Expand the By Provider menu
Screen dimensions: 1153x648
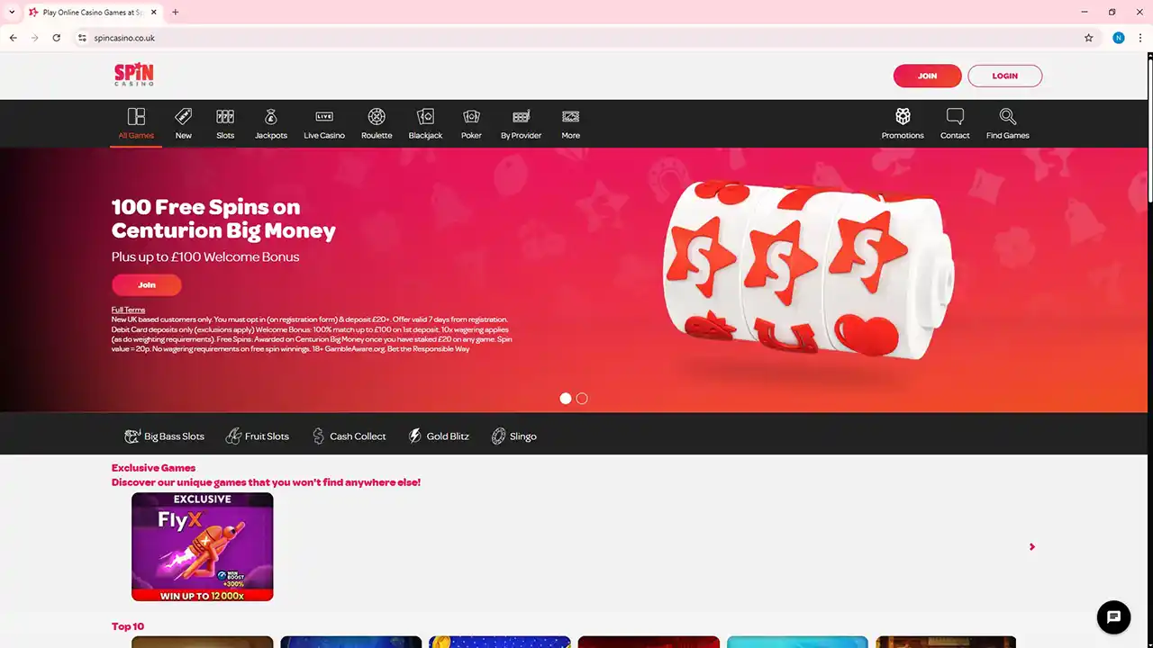tap(521, 123)
